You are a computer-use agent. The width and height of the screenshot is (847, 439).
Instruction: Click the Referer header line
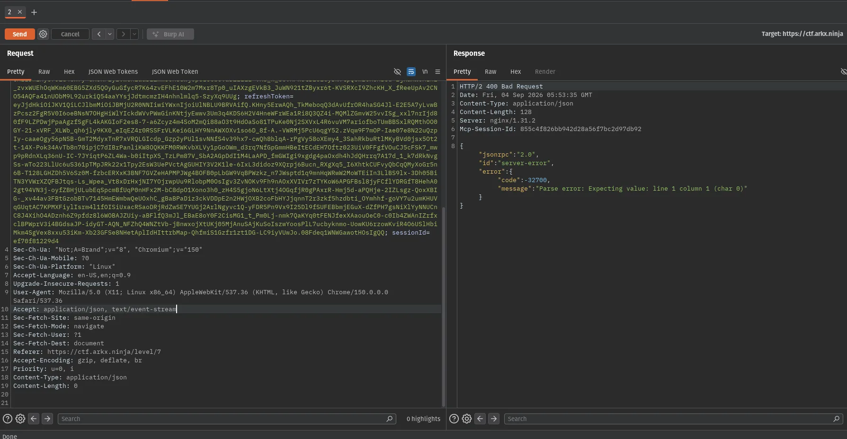click(87, 351)
